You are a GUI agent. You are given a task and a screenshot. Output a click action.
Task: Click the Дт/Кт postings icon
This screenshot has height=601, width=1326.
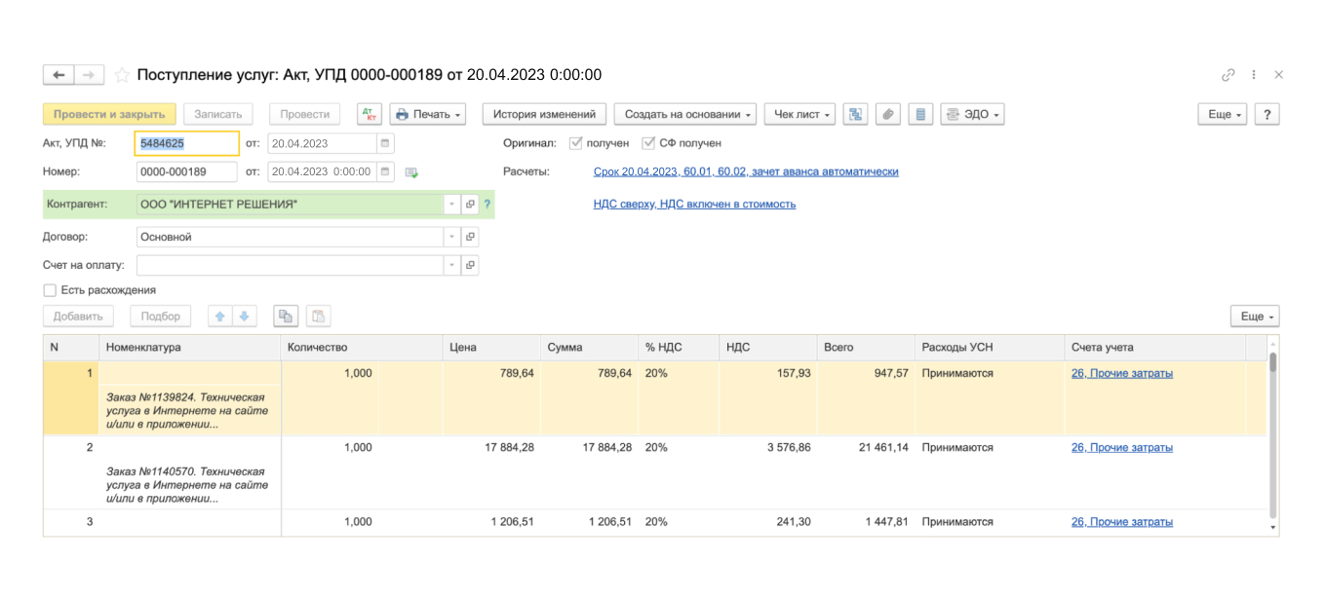(370, 114)
